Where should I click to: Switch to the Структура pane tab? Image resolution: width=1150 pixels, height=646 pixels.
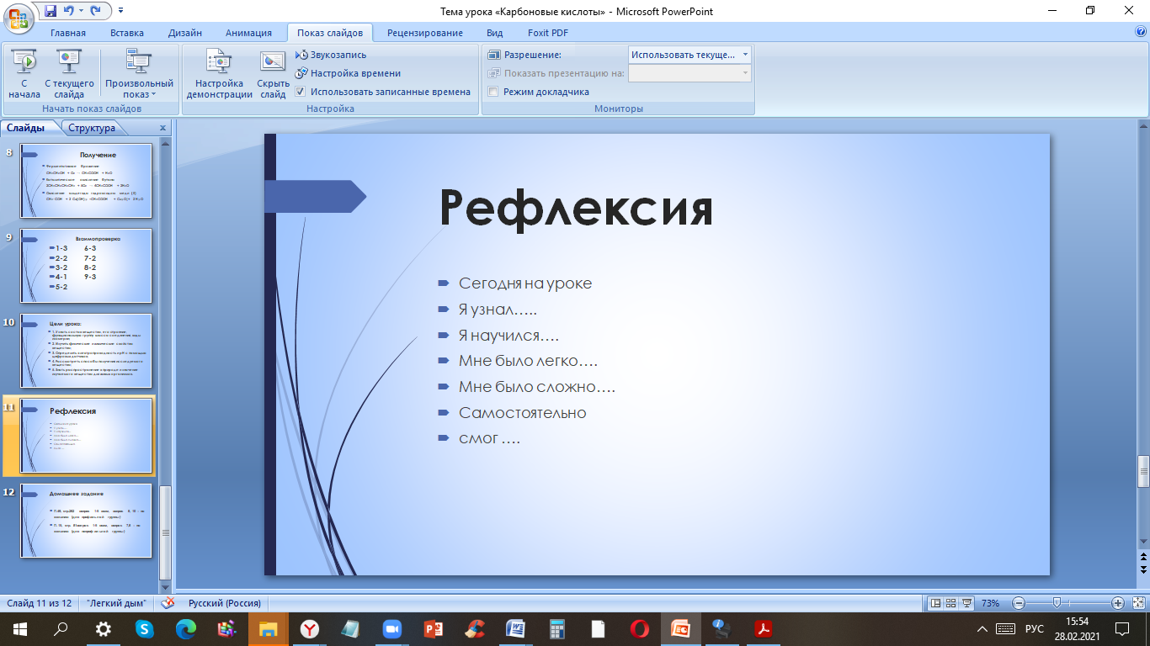[92, 128]
